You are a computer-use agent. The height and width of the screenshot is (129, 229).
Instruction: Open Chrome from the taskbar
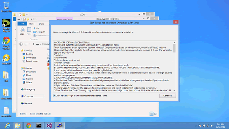pos(29,126)
